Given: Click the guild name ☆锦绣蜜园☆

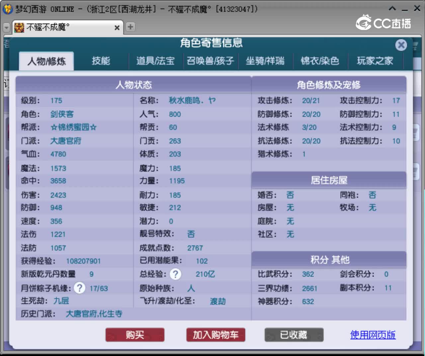Looking at the screenshot, I should click(x=73, y=127).
